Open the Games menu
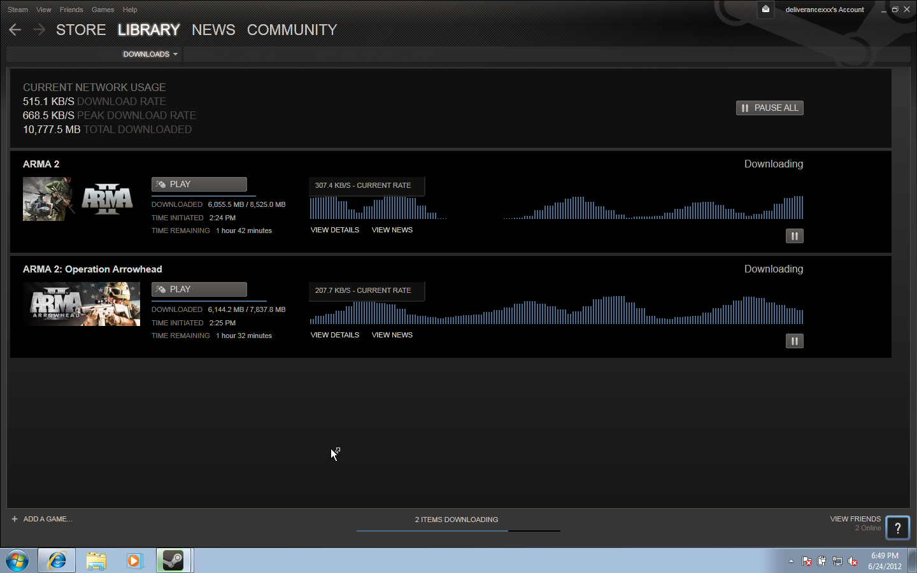This screenshot has width=917, height=573. 103,10
